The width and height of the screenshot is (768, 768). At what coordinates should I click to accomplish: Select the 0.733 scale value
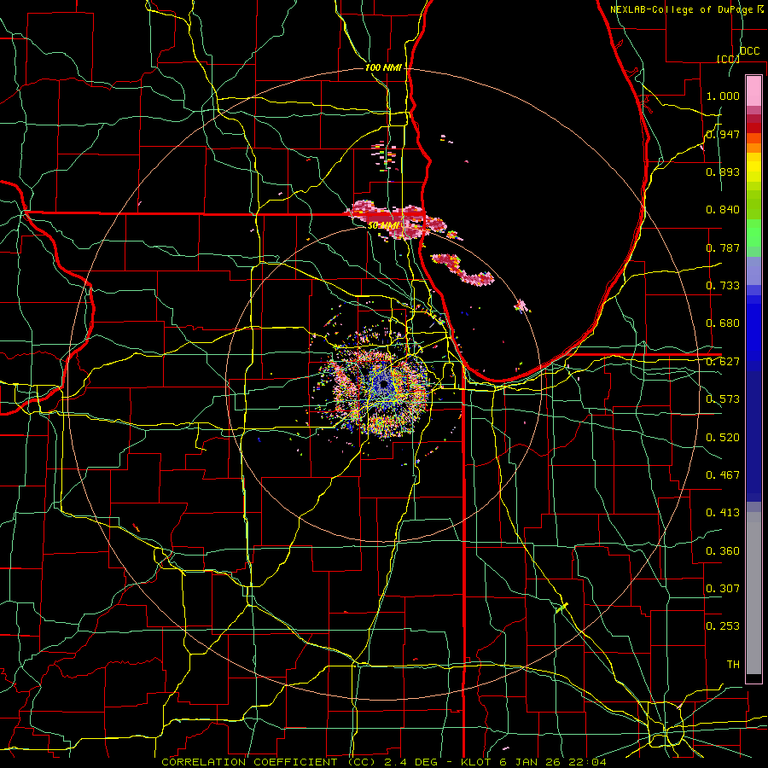723,286
